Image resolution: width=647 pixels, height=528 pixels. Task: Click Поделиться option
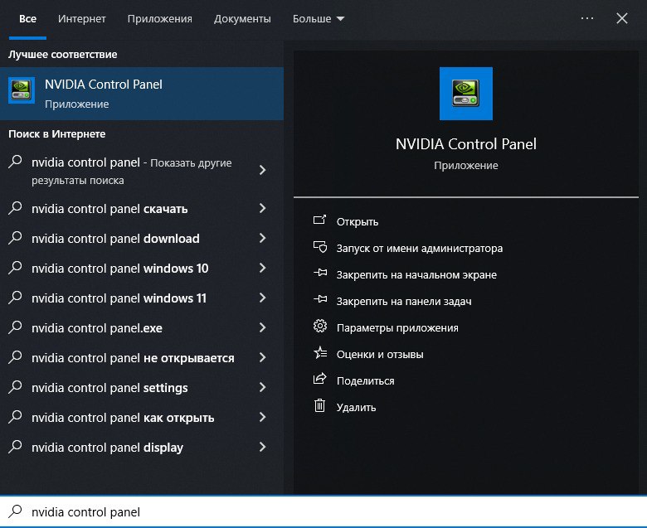pyautogui.click(x=365, y=380)
